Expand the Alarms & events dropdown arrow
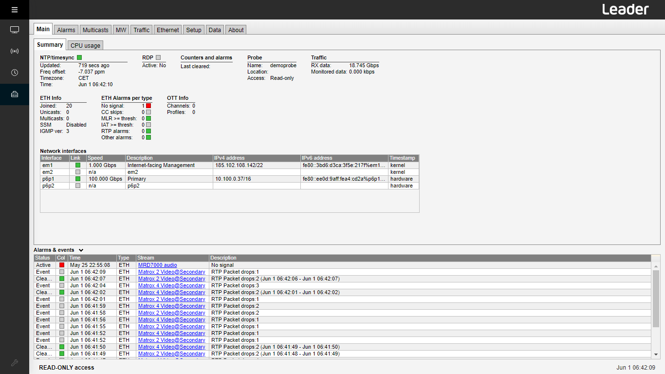 coord(81,250)
